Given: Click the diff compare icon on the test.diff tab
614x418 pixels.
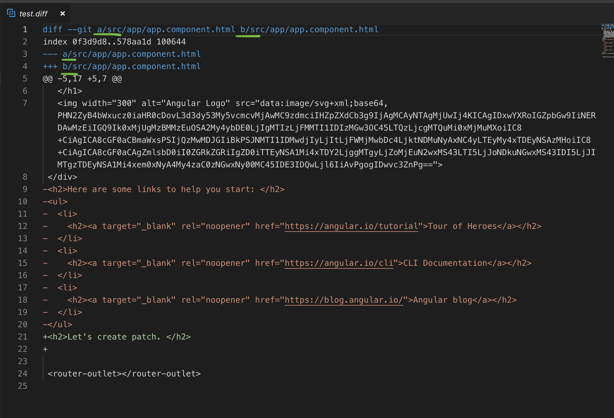Looking at the screenshot, I should pos(11,13).
